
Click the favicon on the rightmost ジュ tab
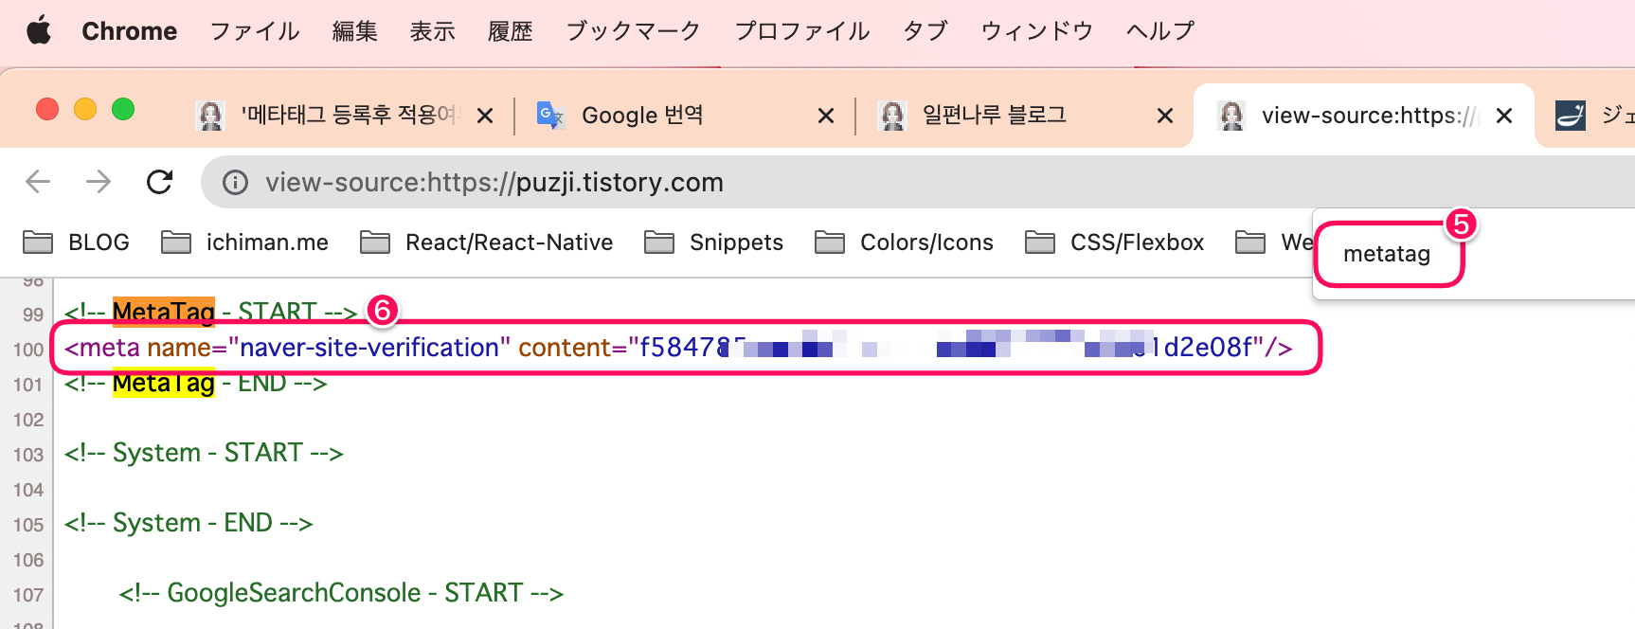[1572, 115]
